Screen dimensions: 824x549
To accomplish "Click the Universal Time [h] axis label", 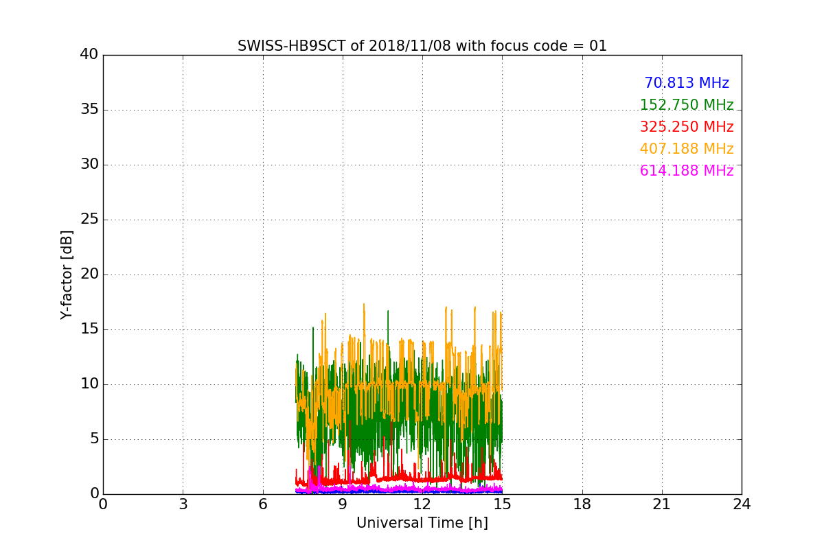I will [422, 523].
